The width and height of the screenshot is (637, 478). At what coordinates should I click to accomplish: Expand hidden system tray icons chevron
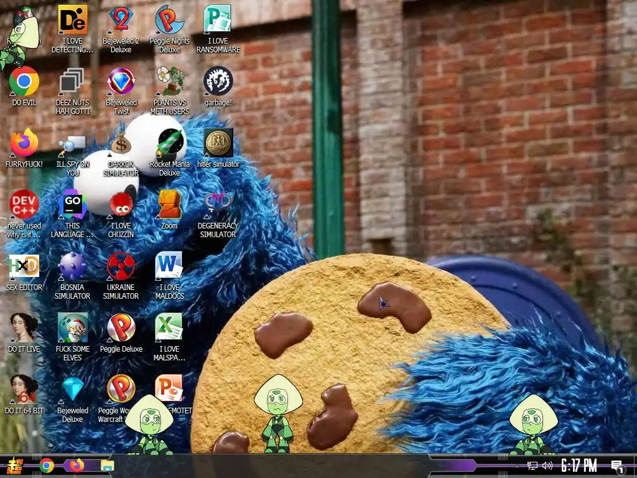pyautogui.click(x=518, y=466)
